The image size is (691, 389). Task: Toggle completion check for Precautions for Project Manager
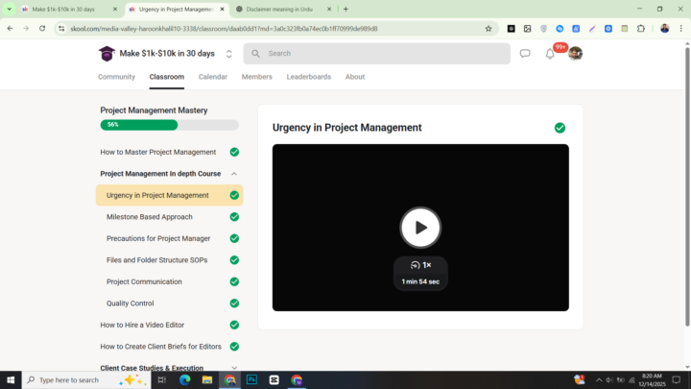pyautogui.click(x=234, y=238)
